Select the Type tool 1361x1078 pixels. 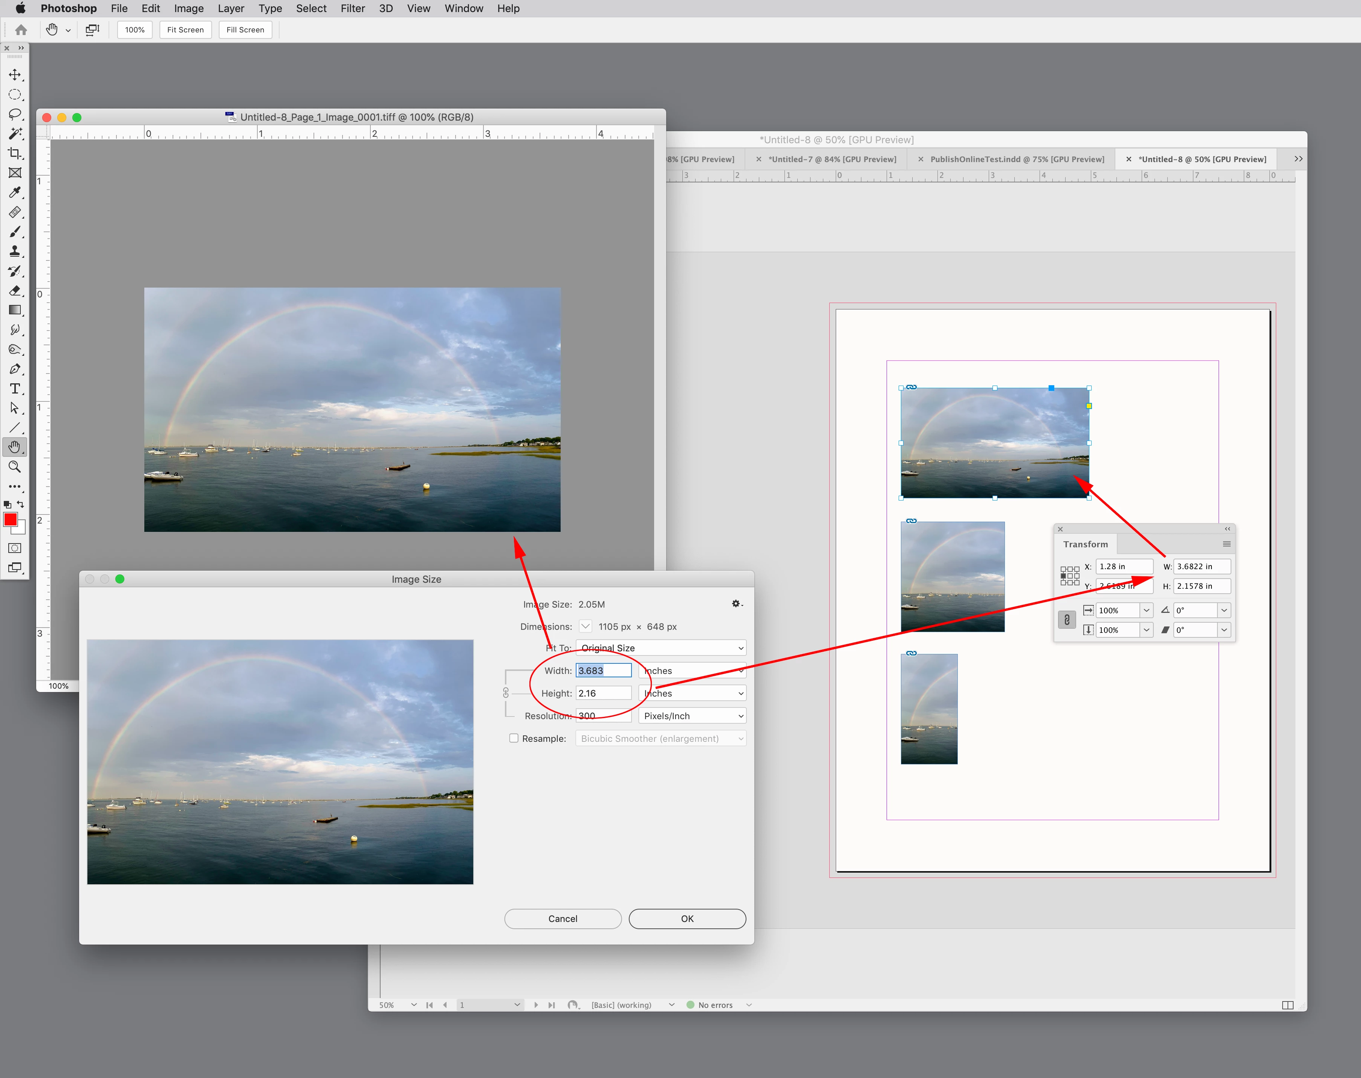click(15, 389)
